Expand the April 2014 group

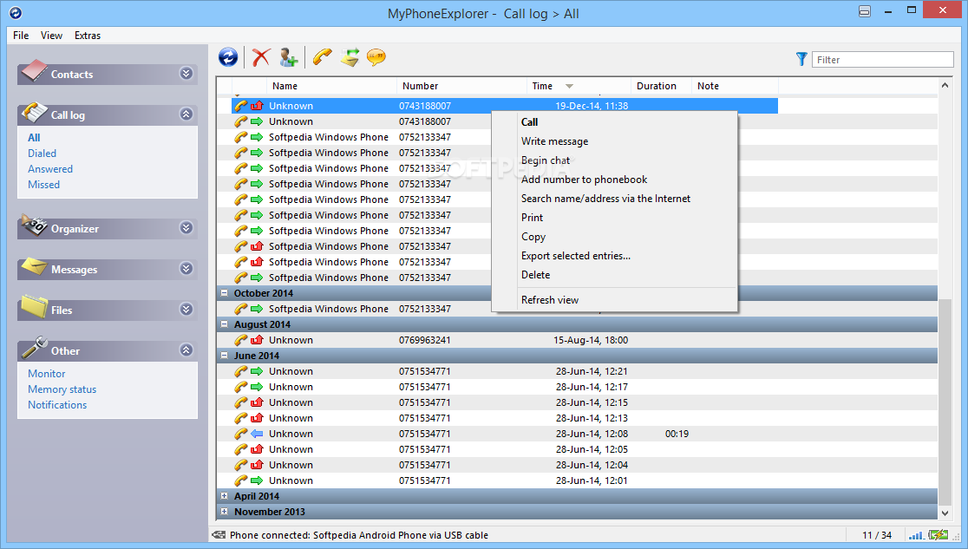pos(225,495)
